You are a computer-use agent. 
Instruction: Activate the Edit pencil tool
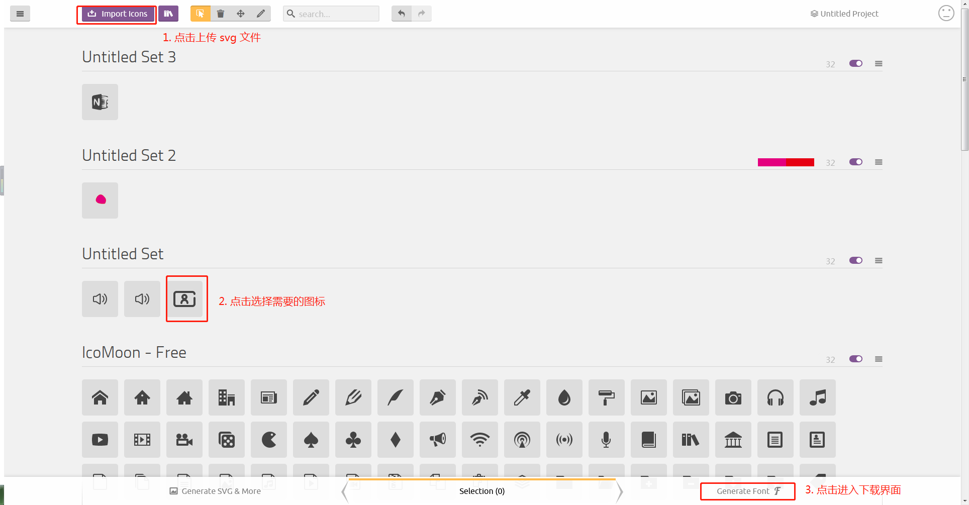261,14
